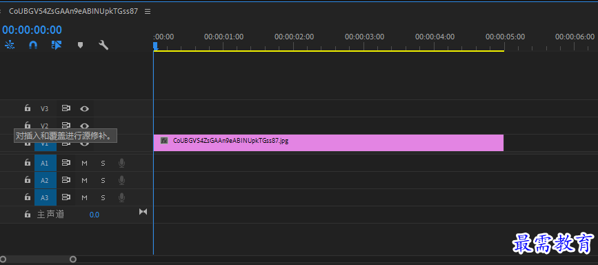
Task: Enable voice-over record microphone on A3
Action: click(121, 197)
